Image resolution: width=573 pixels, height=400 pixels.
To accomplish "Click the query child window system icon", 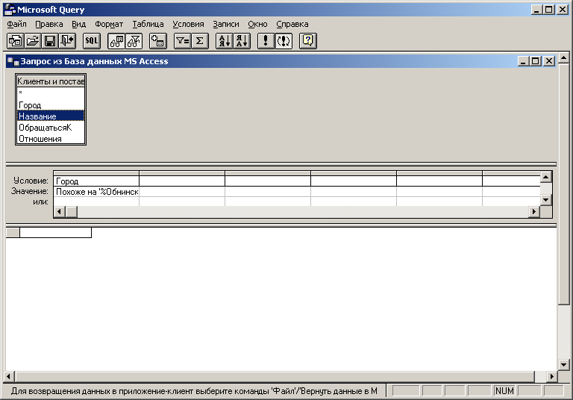I will click(x=13, y=61).
